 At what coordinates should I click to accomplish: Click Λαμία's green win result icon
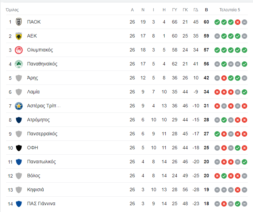coord(244,92)
